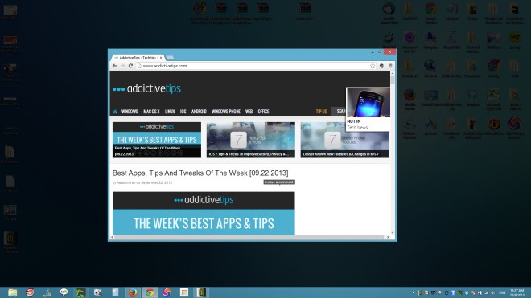Select the ANDROID navigation menu item

199,112
